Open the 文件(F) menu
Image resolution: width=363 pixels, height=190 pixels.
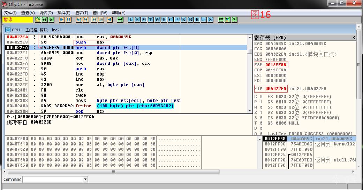click(10, 13)
